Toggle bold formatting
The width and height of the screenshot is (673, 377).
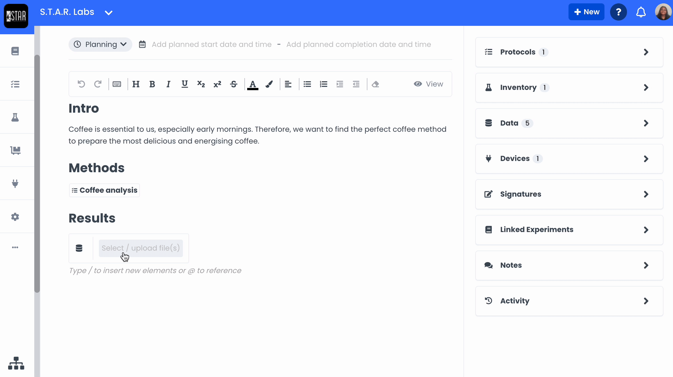tap(152, 84)
